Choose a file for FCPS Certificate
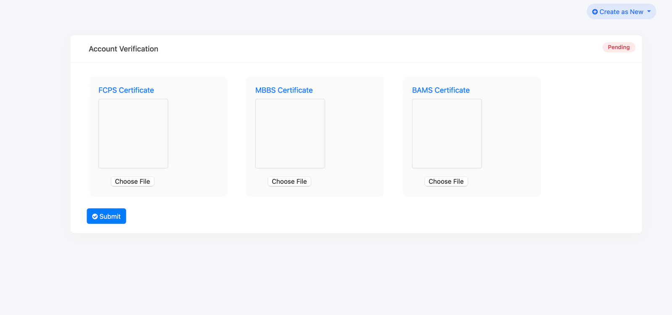The width and height of the screenshot is (672, 315). tap(132, 181)
